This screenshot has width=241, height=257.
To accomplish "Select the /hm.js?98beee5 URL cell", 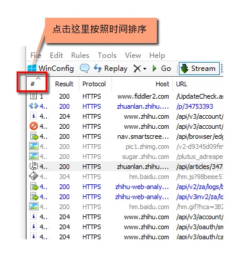I will [x=200, y=177].
